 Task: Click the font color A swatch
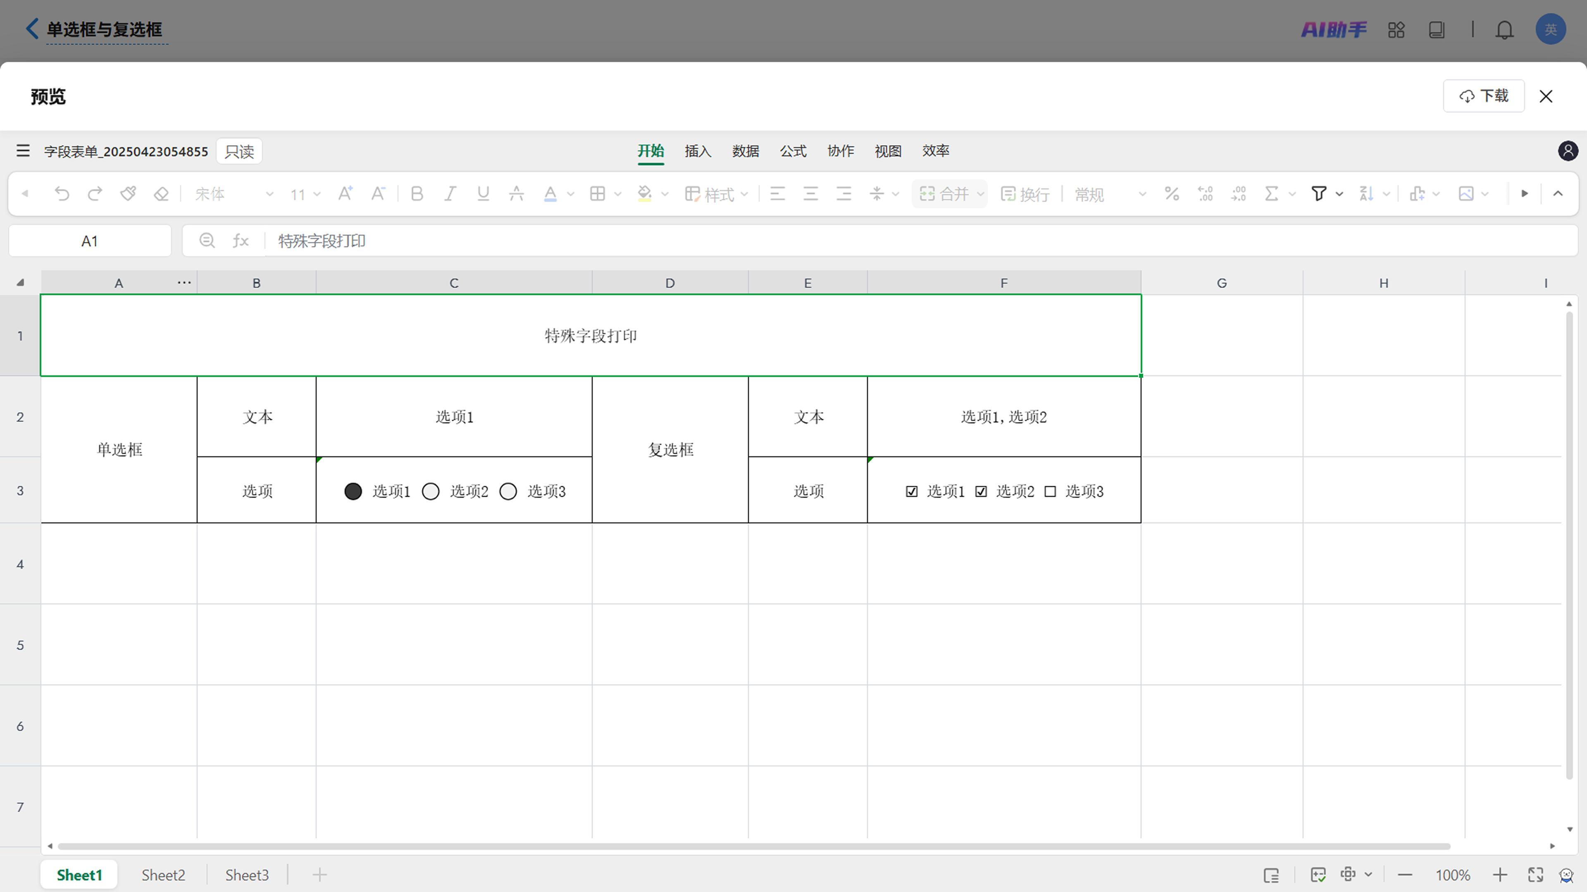[x=550, y=194]
